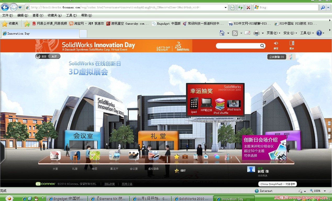Open the 展览厅 exhibition hall dock icon
332x201 pixels.
pos(114,155)
